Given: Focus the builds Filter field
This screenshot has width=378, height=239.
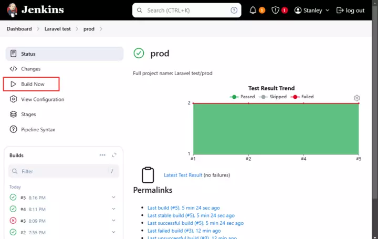Looking at the screenshot, I should click(x=64, y=171).
